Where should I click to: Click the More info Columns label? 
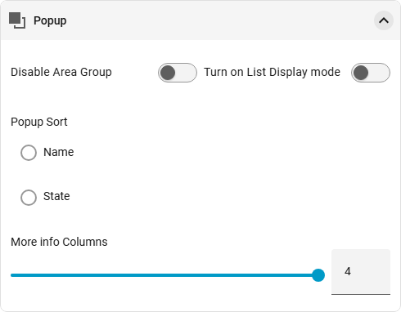point(59,242)
